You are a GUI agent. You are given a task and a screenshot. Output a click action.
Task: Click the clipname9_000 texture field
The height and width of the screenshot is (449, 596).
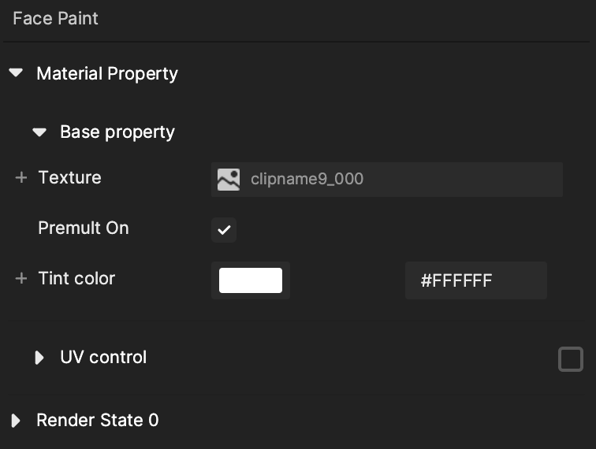point(387,180)
